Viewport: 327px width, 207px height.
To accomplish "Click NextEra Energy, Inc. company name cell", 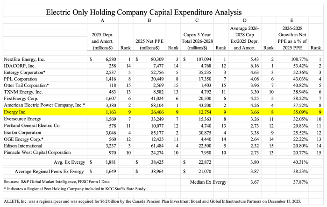I will pyautogui.click(x=24, y=60).
